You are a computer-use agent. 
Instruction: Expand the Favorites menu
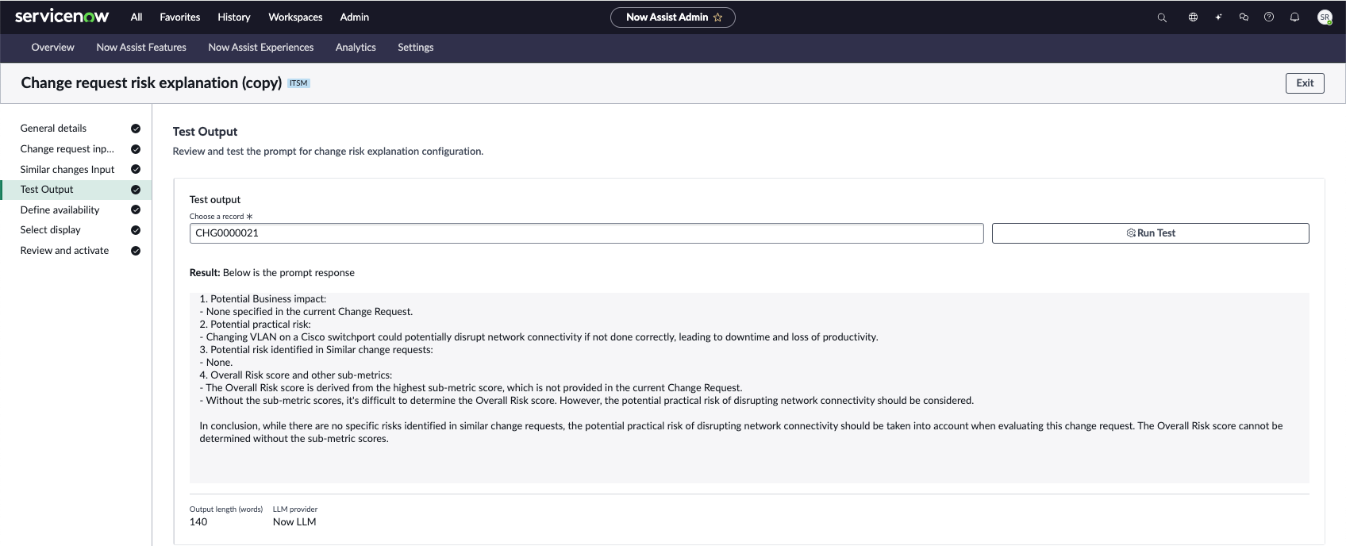(180, 17)
